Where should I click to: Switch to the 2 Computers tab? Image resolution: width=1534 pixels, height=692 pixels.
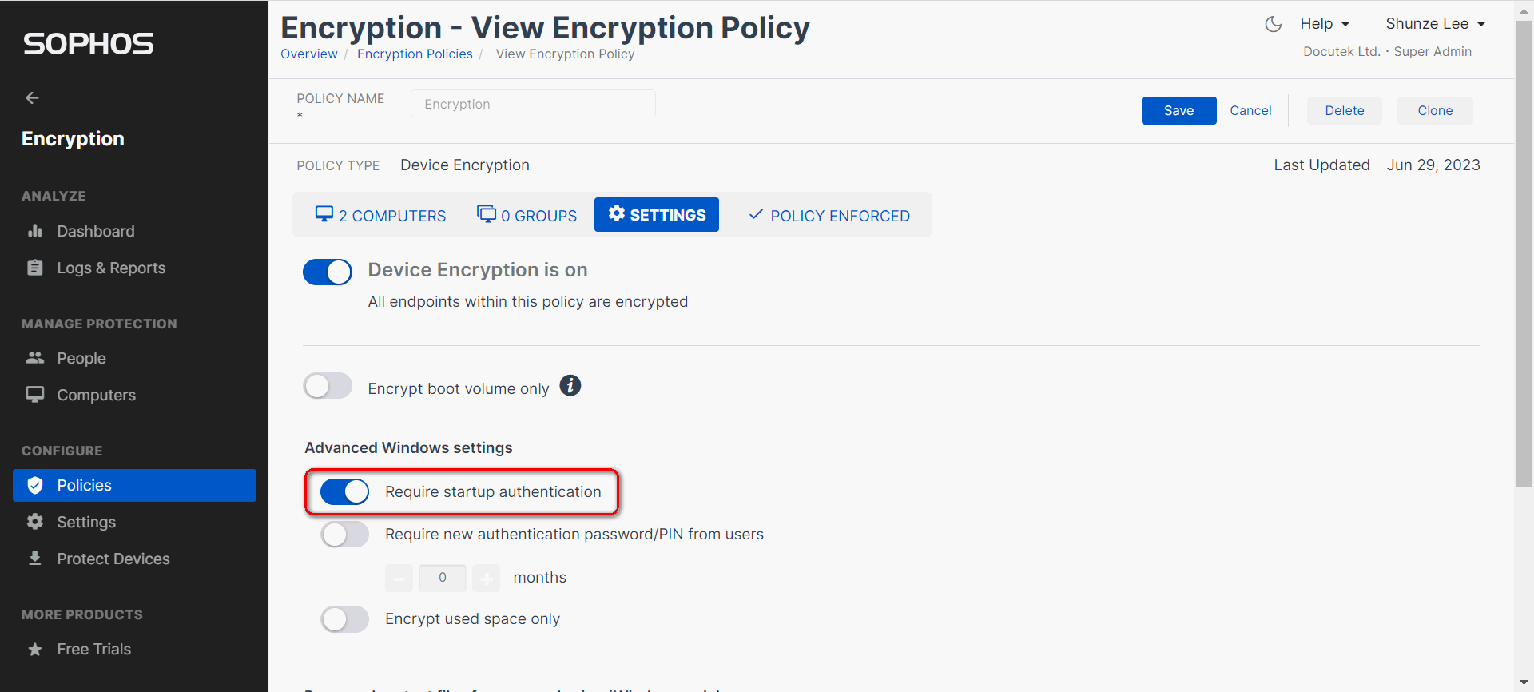[x=380, y=215]
